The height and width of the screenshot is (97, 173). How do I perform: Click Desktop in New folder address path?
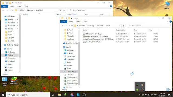click(30, 10)
